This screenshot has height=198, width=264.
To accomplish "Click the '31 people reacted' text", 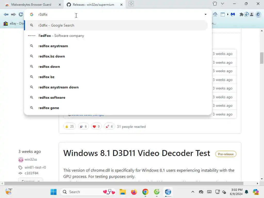I will (x=131, y=127).
